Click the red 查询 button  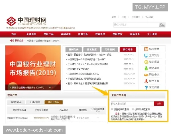coord(159,104)
